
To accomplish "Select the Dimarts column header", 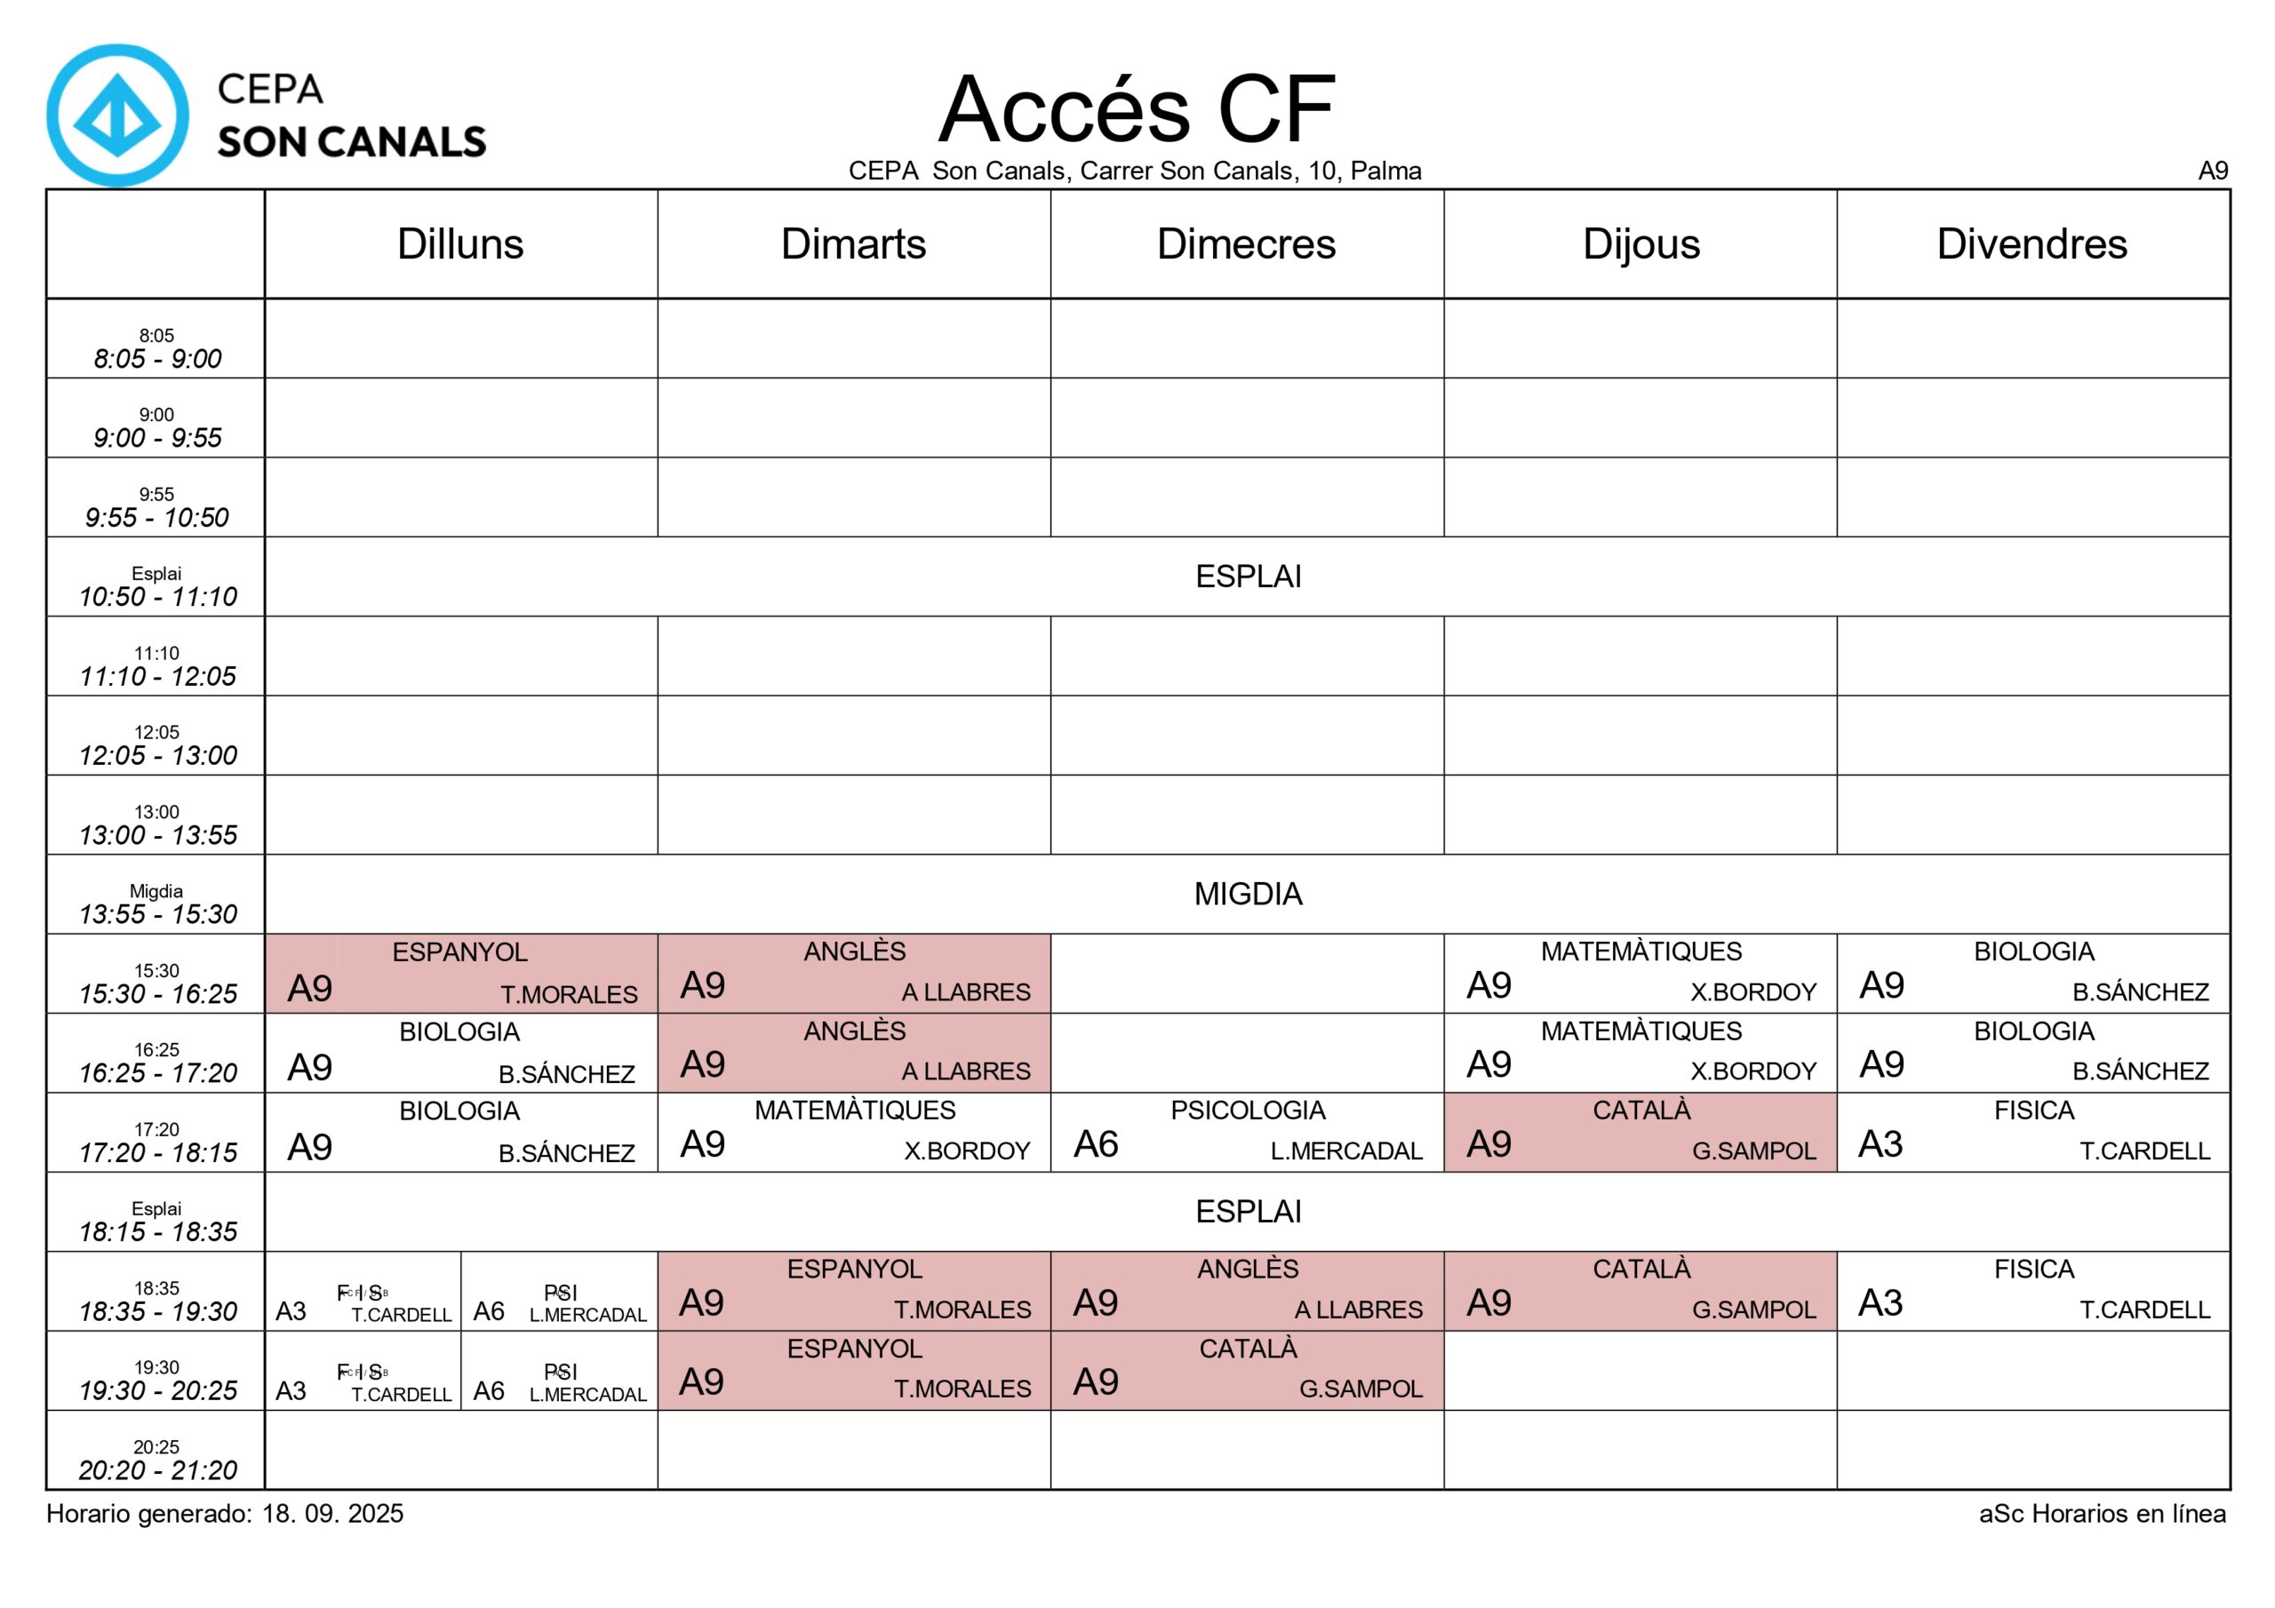I will pyautogui.click(x=853, y=243).
